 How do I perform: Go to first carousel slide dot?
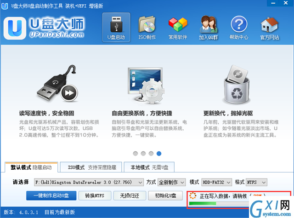coord(136,154)
